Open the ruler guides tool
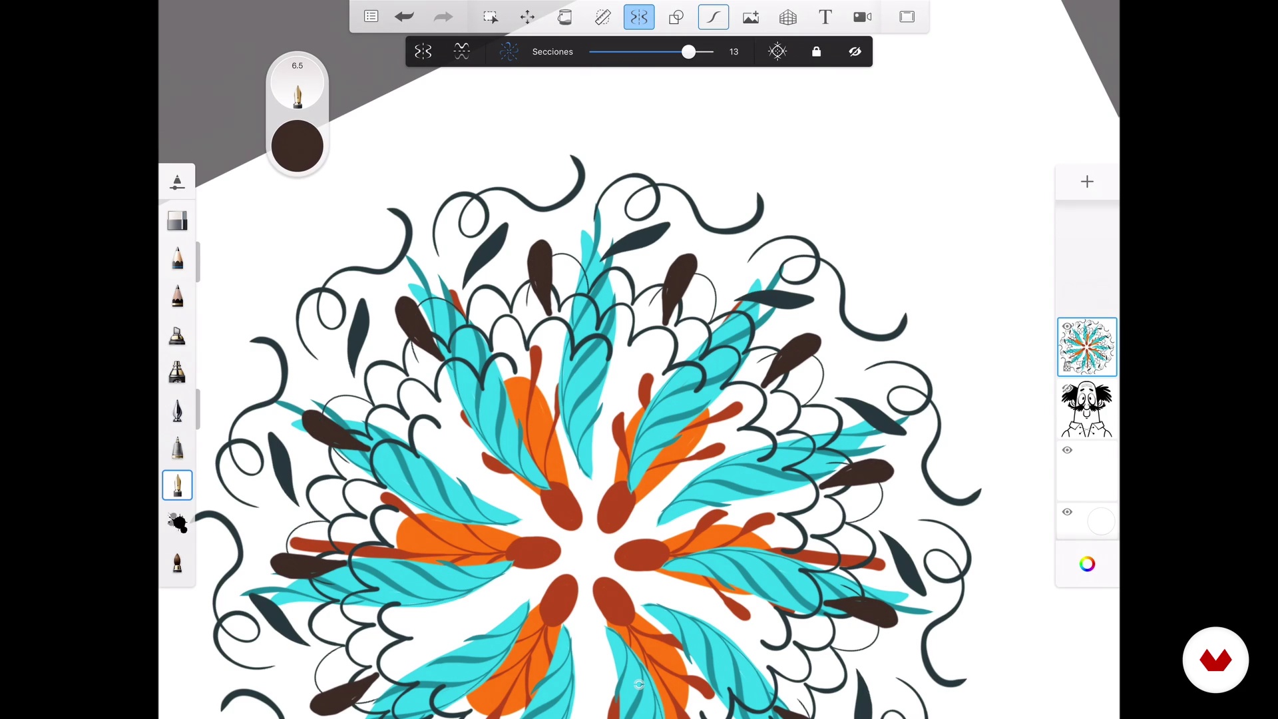 [x=602, y=17]
